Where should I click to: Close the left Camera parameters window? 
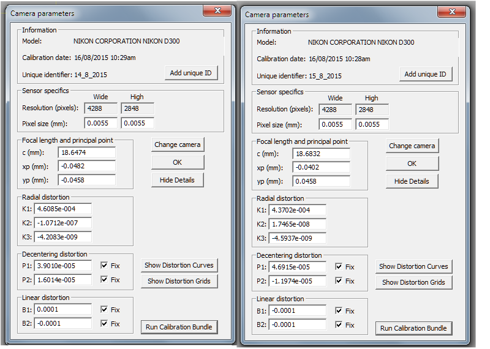tap(217, 10)
